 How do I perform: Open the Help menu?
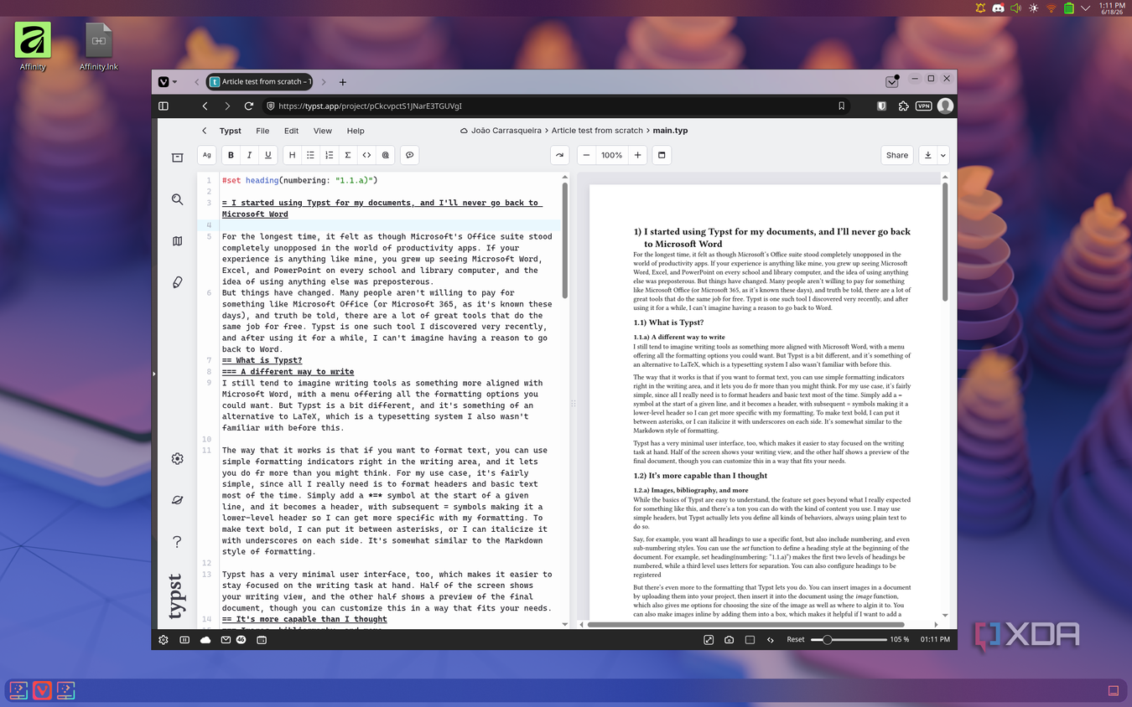356,131
